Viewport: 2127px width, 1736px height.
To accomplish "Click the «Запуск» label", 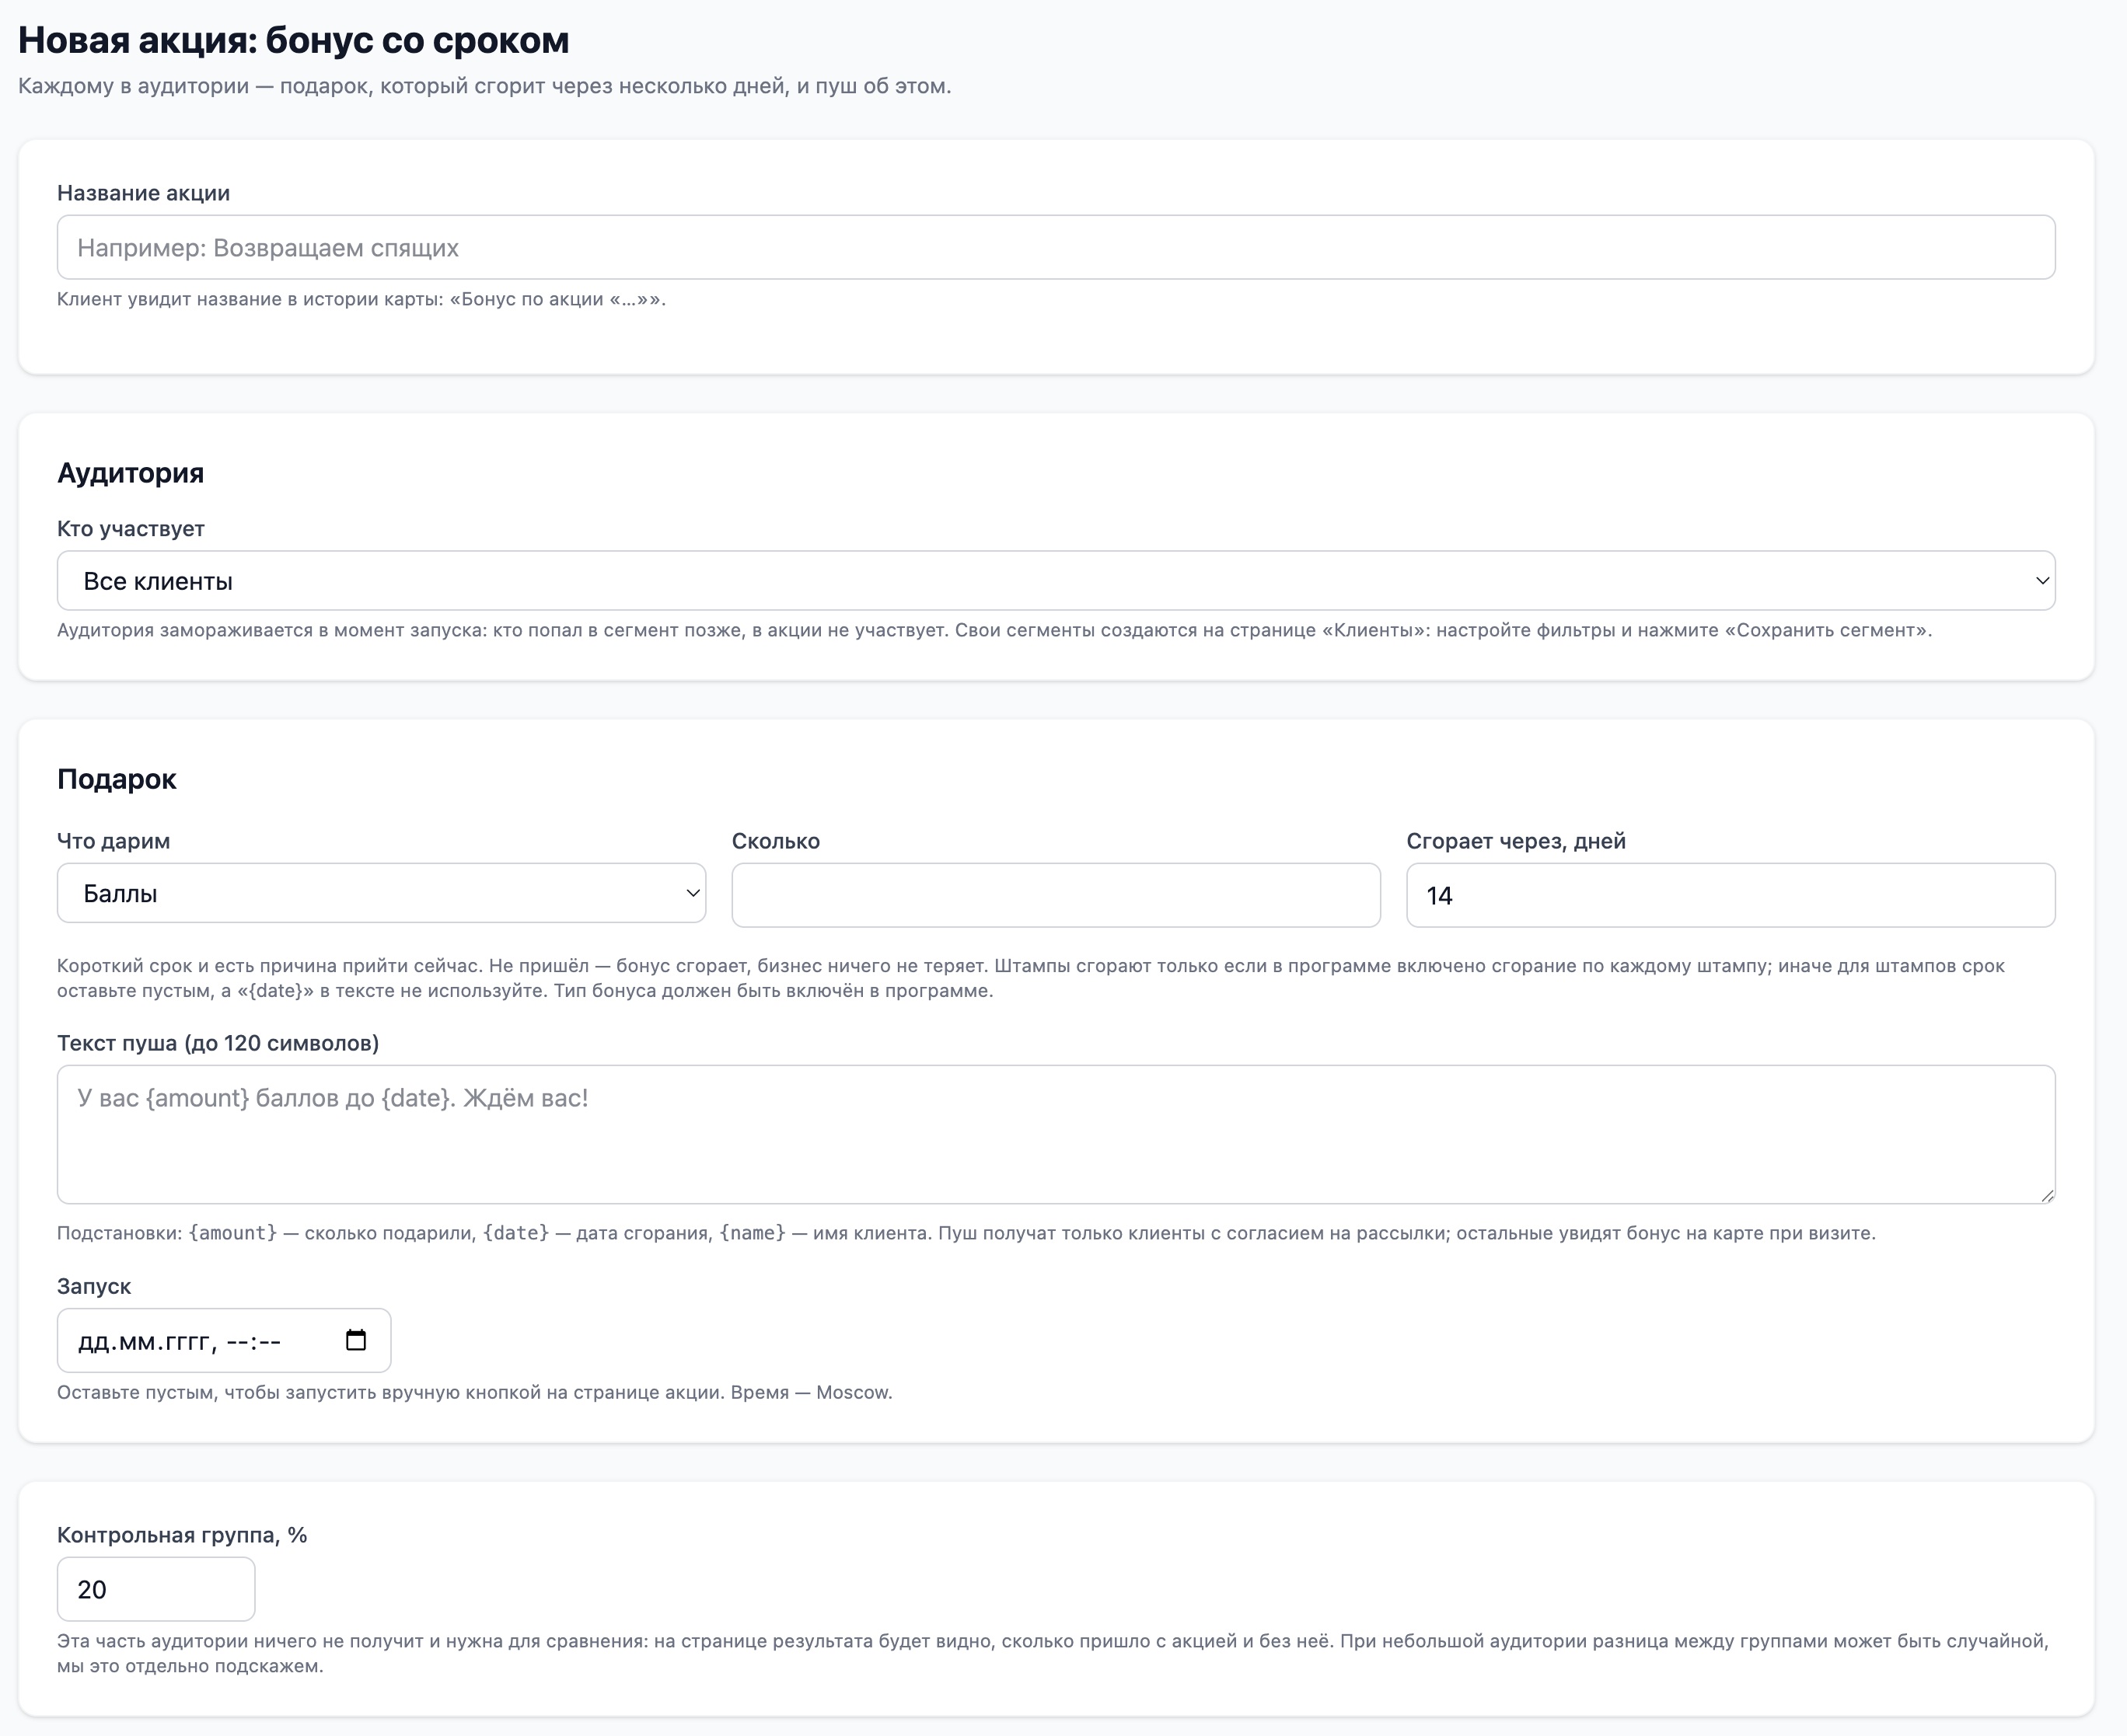I will point(94,1286).
